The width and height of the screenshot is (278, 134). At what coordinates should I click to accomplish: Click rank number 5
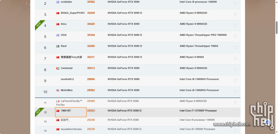[x=45, y=37]
